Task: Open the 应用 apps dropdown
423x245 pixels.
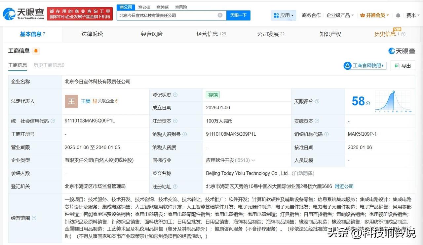Action: (x=284, y=15)
